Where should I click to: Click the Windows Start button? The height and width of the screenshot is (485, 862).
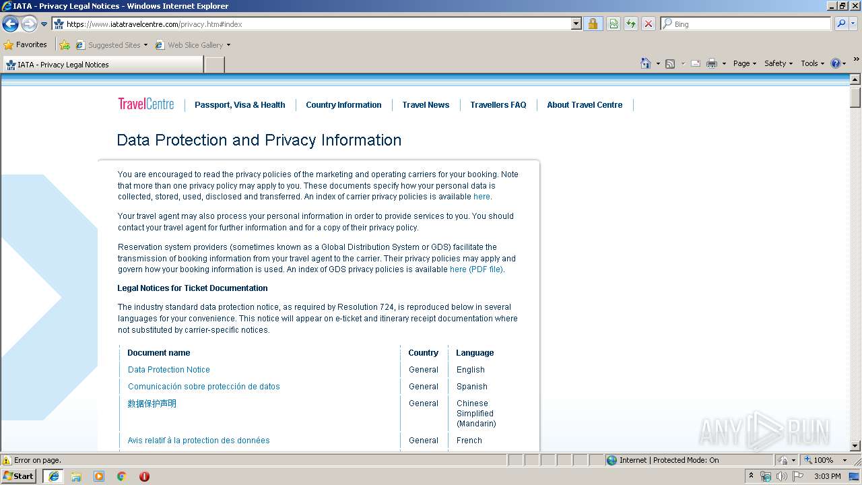click(x=18, y=476)
